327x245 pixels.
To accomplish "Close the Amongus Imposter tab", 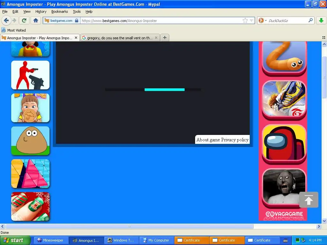I will [76, 38].
